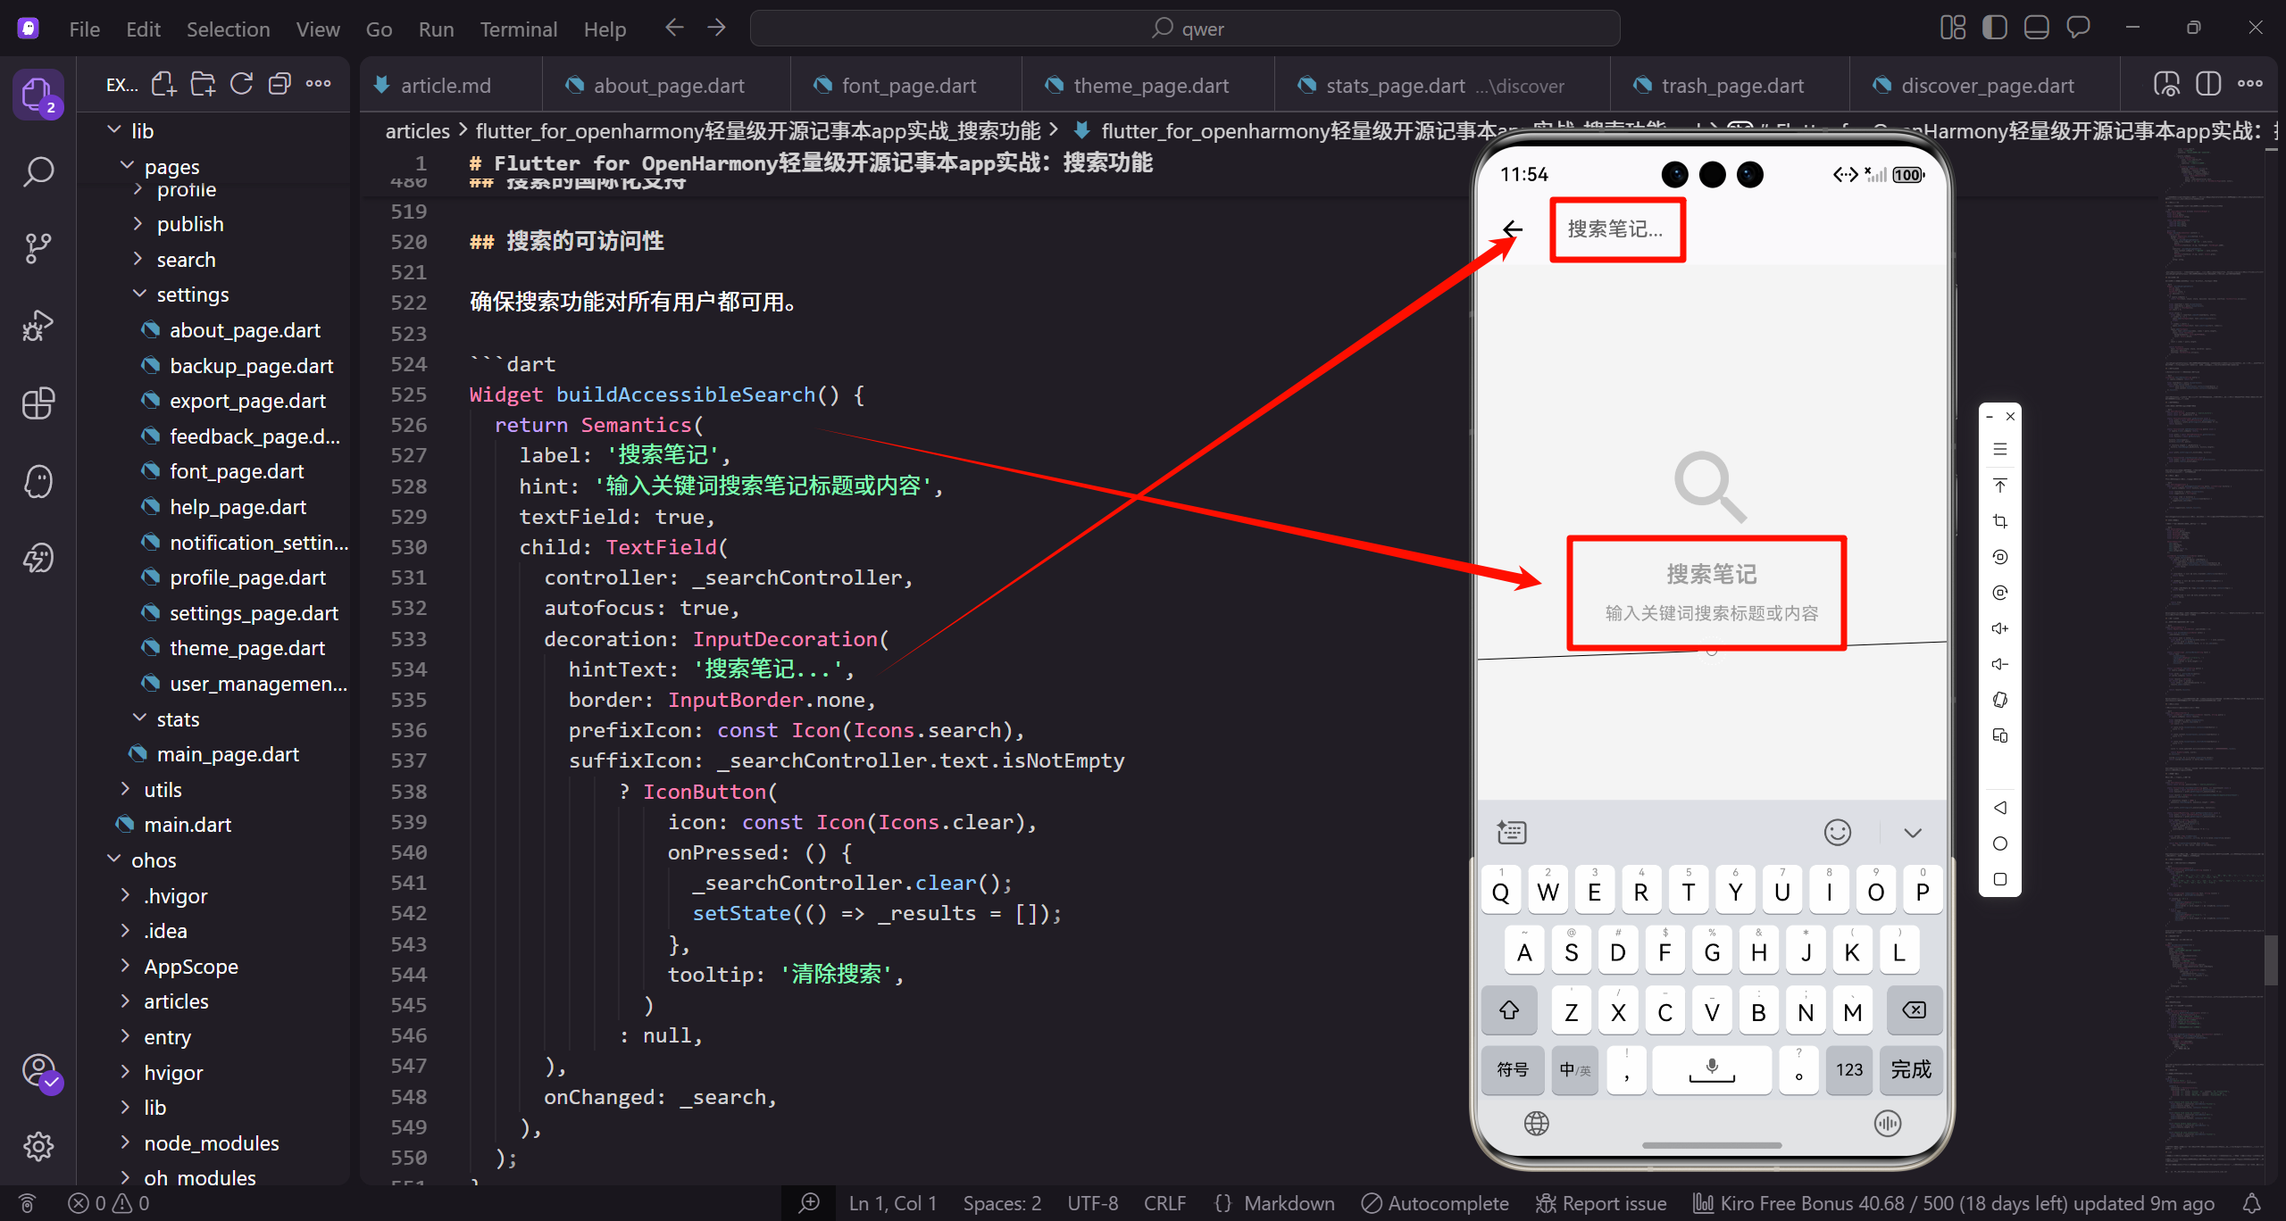
Task: Switch to the discover_page.dart tab
Action: (1987, 85)
